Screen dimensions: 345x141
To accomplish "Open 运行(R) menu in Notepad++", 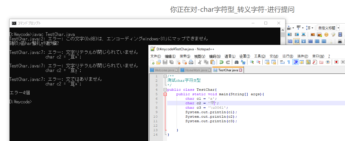I will [288, 56].
